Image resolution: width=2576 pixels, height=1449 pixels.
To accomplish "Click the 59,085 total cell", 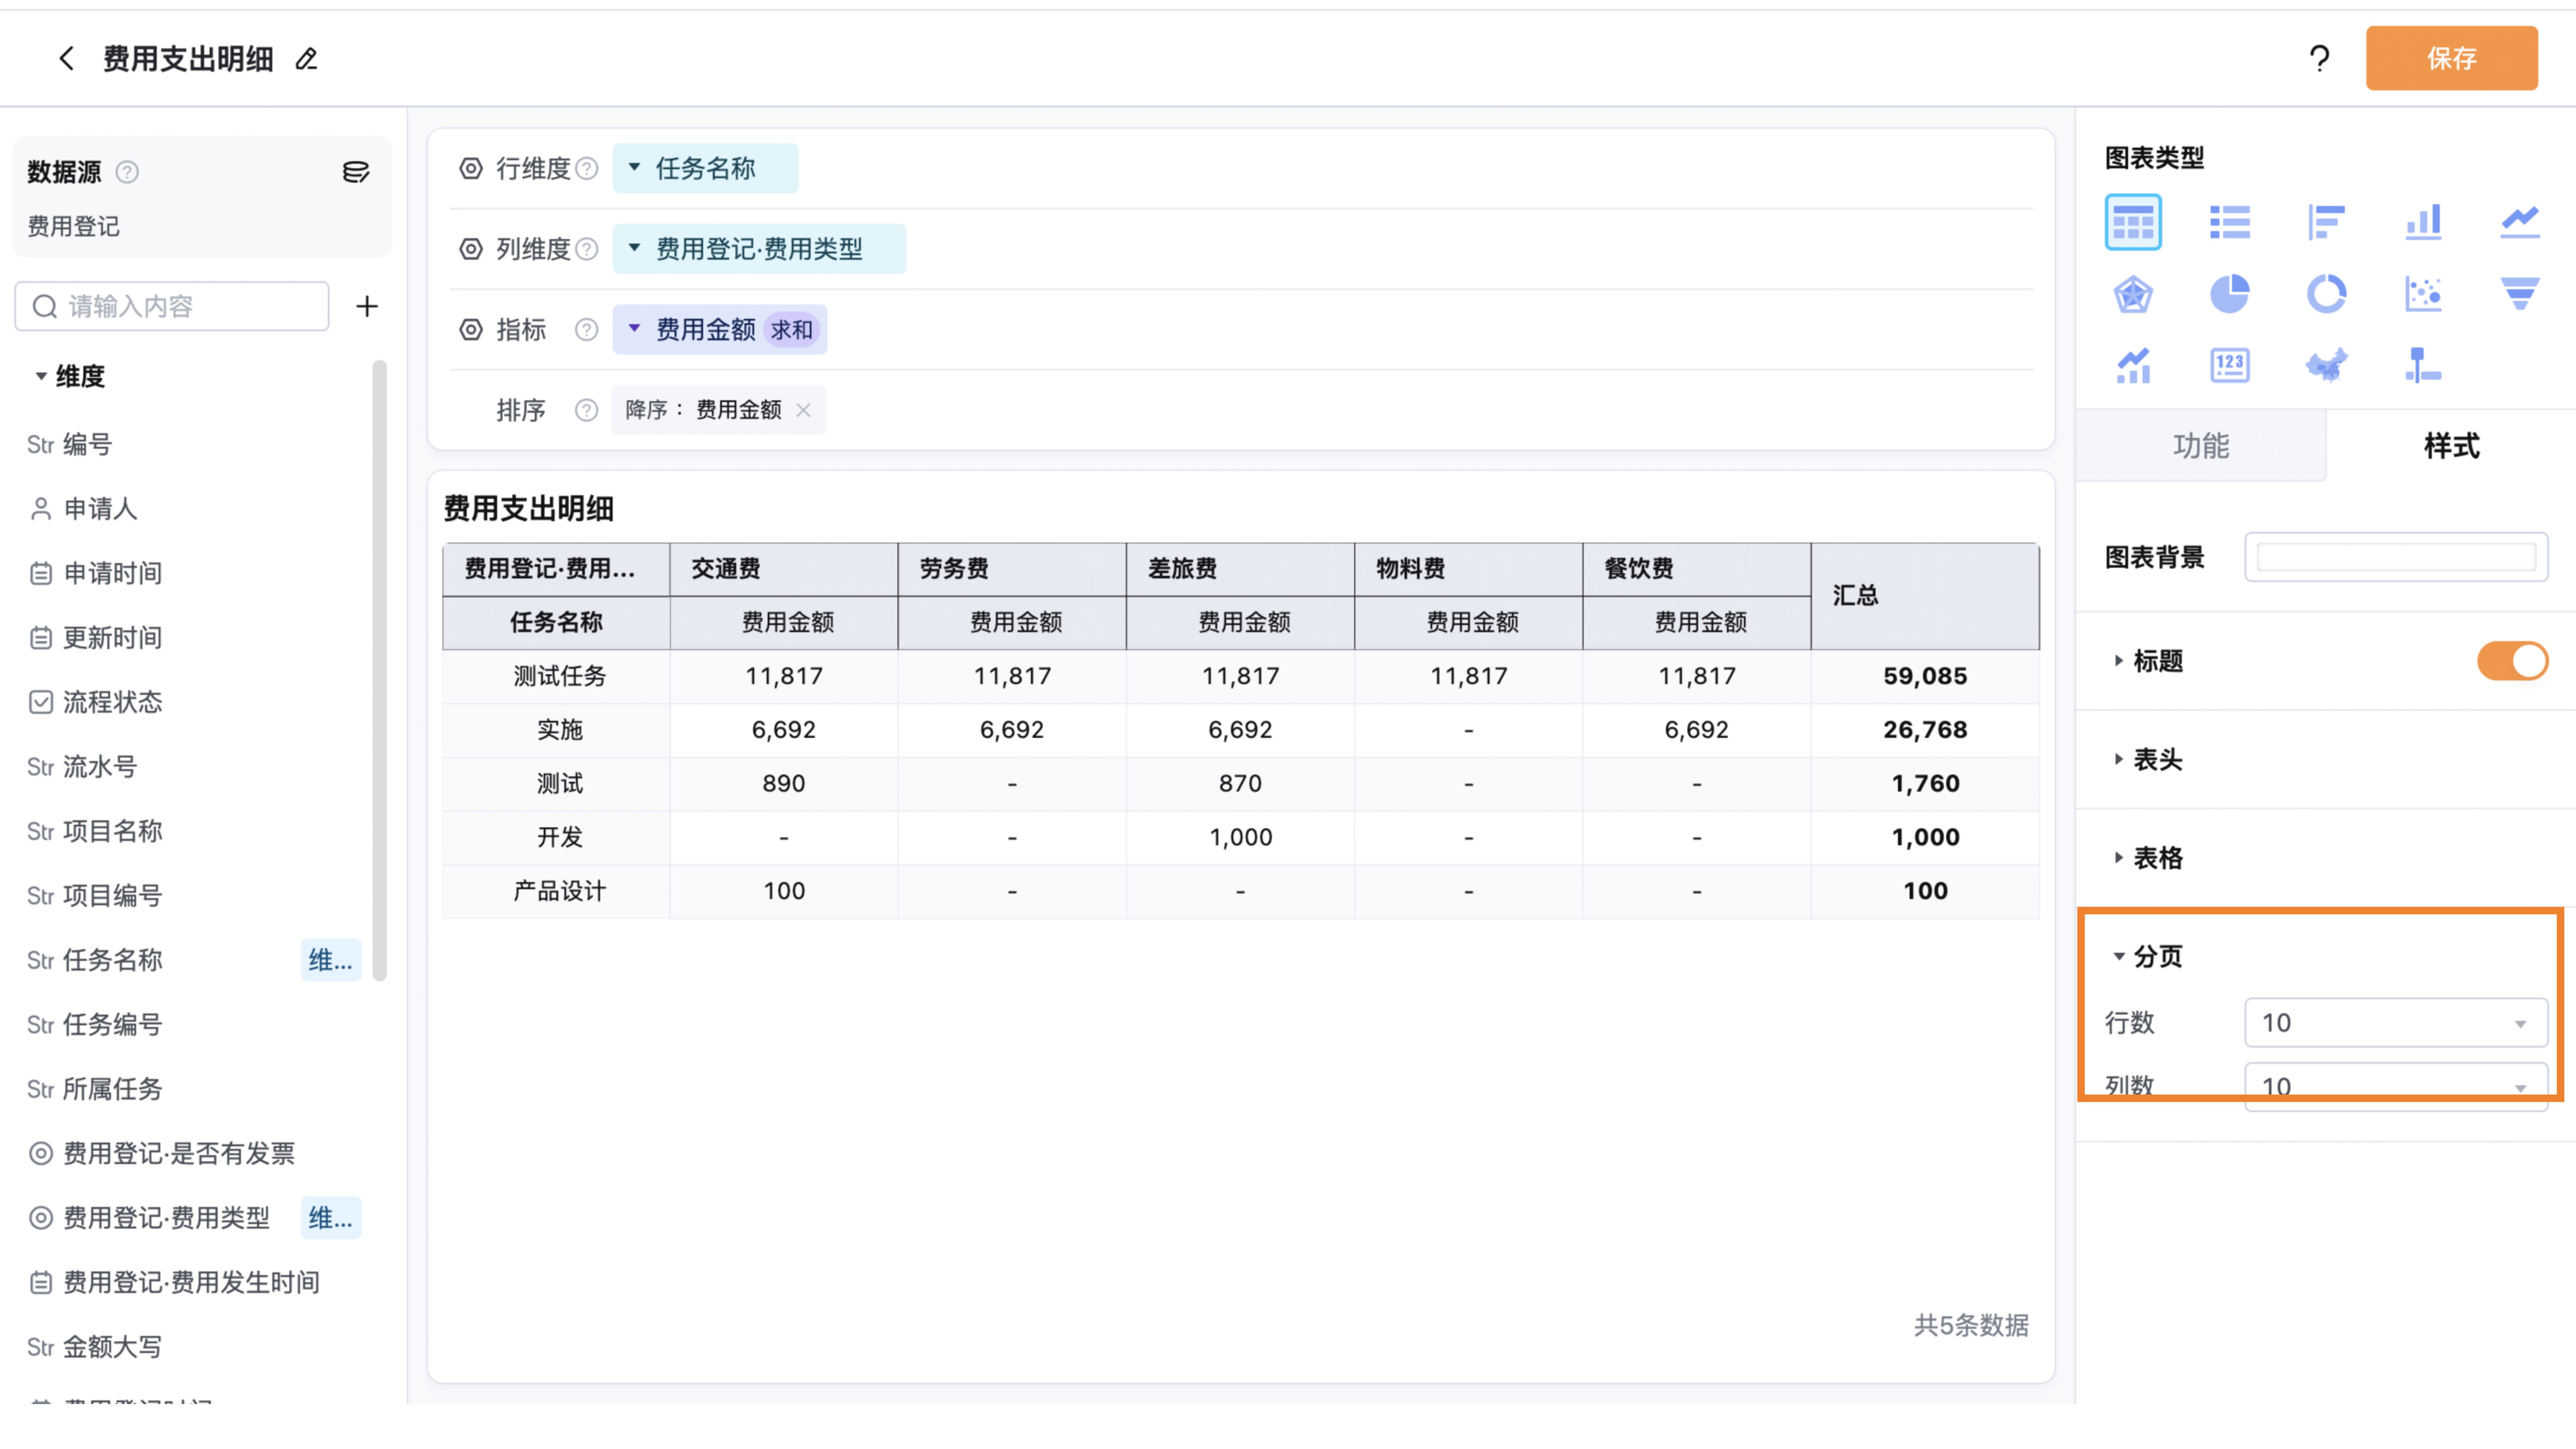I will (x=1925, y=677).
